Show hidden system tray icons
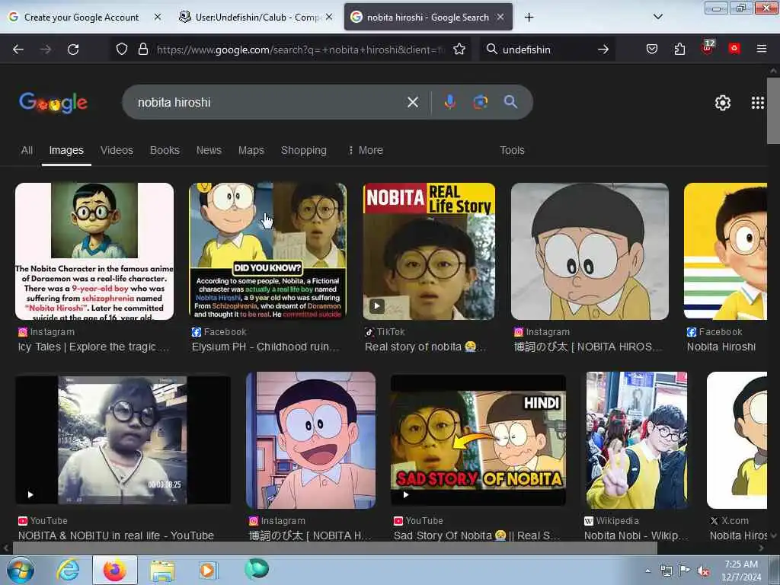 tap(647, 571)
